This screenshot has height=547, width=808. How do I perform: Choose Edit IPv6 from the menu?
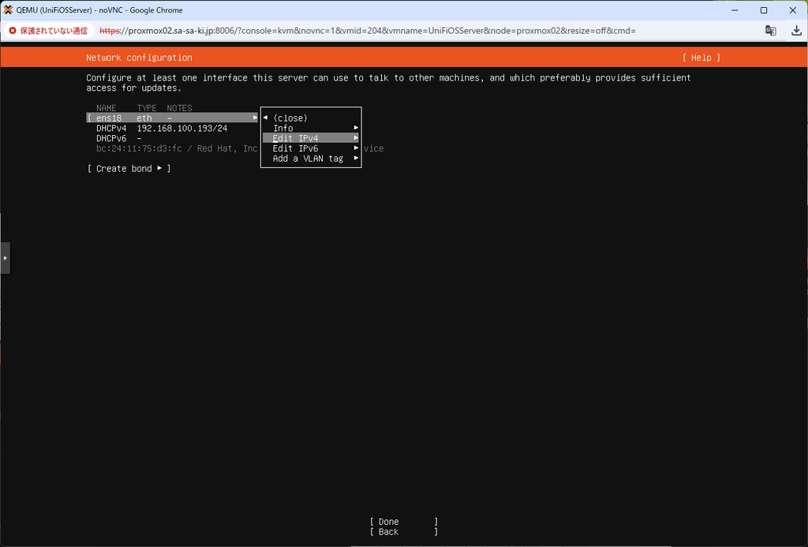point(311,148)
